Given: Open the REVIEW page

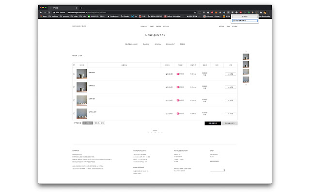Looking at the screenshot, I should click(x=234, y=27).
